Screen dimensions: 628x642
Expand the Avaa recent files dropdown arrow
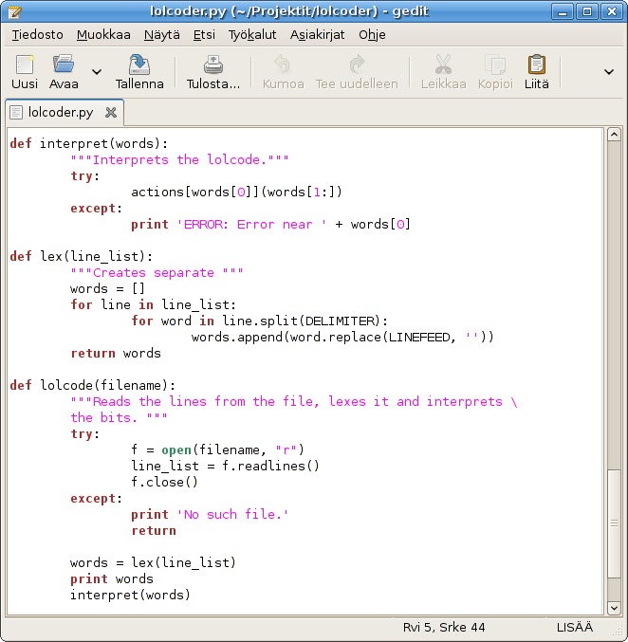point(96,72)
